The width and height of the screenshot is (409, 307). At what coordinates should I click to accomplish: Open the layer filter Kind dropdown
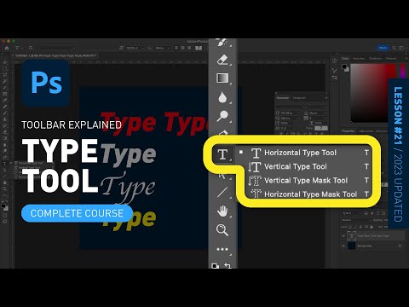tap(352, 213)
